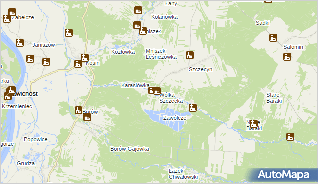Image resolution: width=318 pixels, height=184 pixels.
Task: Click the right church marker above Wólka Szczecka
Action: (157, 91)
